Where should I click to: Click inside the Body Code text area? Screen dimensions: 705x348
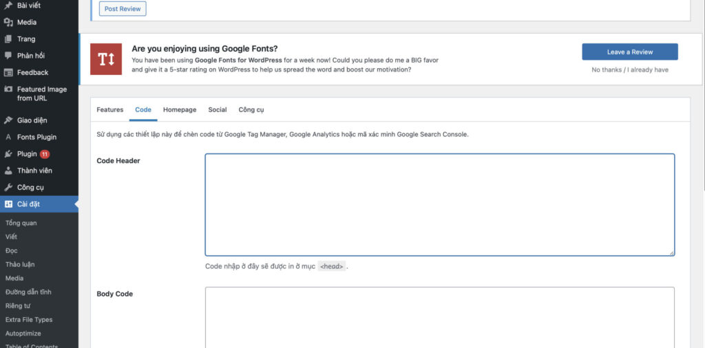(x=439, y=318)
